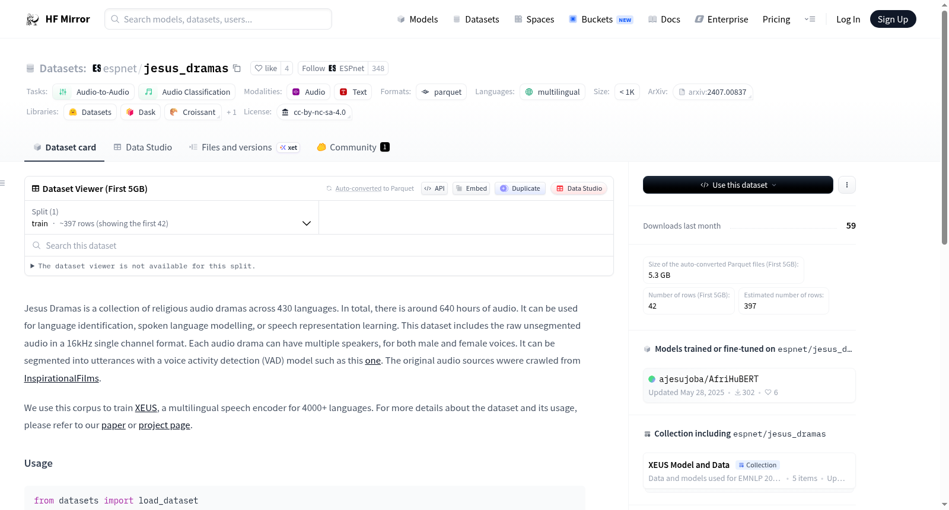949x510 pixels.
Task: Select the Dask library tag
Action: click(x=141, y=112)
